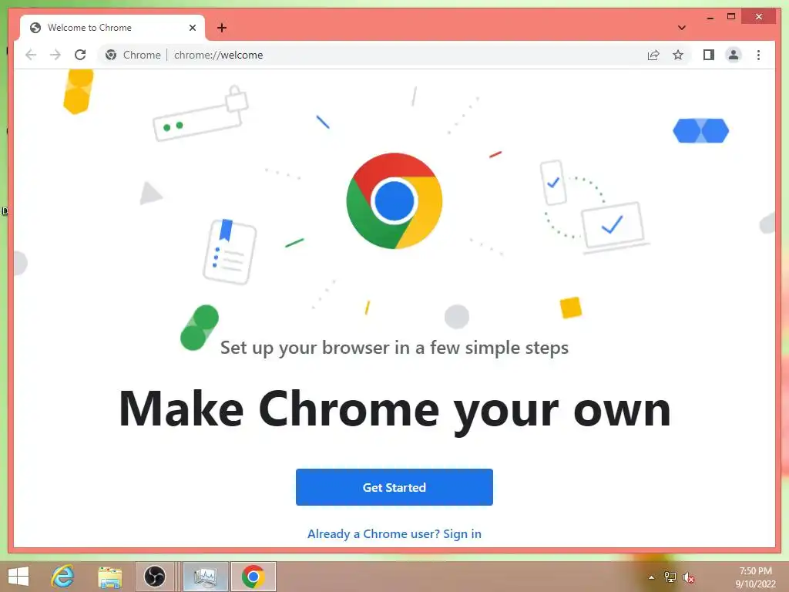Click the Chrome site info icon in the address bar
Screen dimensions: 789x592
[x=111, y=55]
